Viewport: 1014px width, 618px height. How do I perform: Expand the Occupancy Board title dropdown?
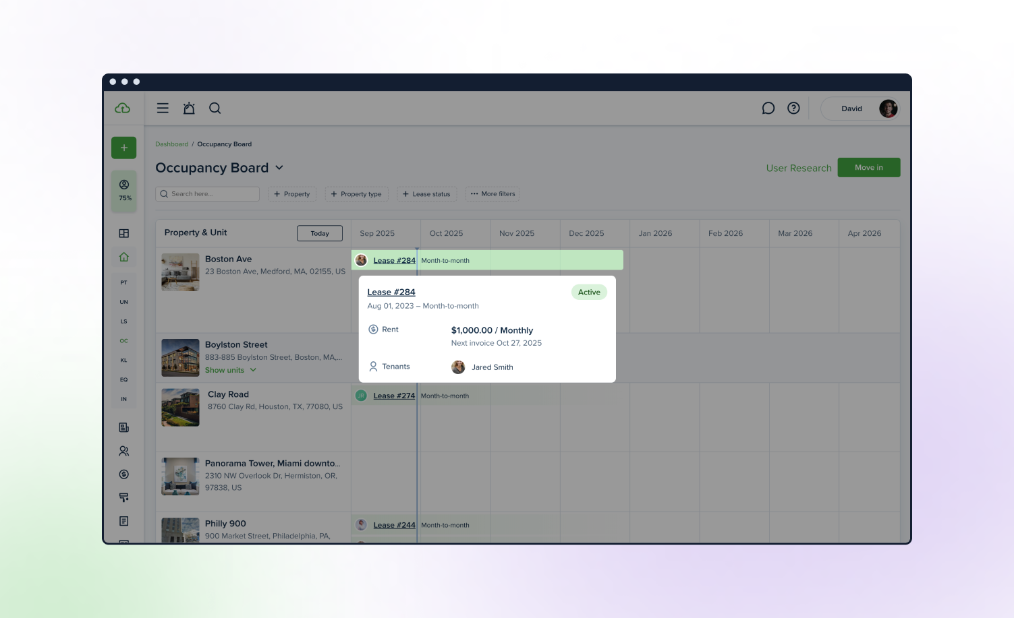[279, 168]
